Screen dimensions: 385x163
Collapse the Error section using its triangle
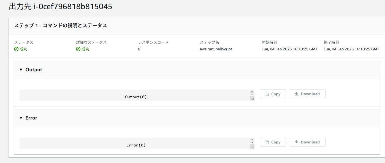click(21, 118)
